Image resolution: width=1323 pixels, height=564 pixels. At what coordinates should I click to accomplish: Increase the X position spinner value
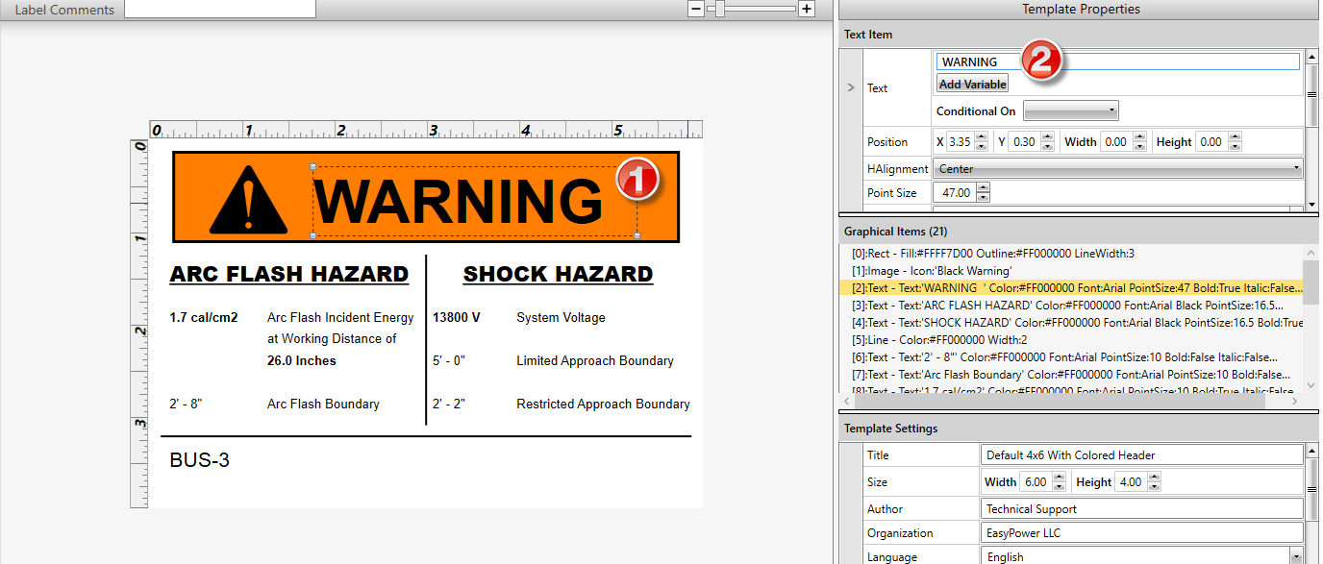point(981,137)
